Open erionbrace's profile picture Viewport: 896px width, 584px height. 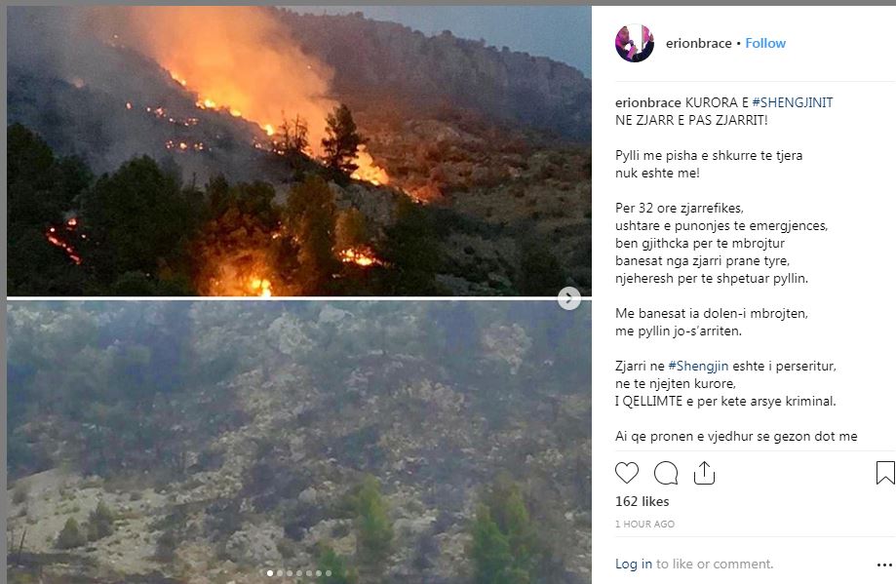coord(635,43)
